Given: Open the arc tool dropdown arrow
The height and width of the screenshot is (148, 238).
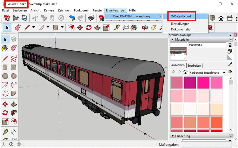Looking at the screenshot, I should point(48,27).
